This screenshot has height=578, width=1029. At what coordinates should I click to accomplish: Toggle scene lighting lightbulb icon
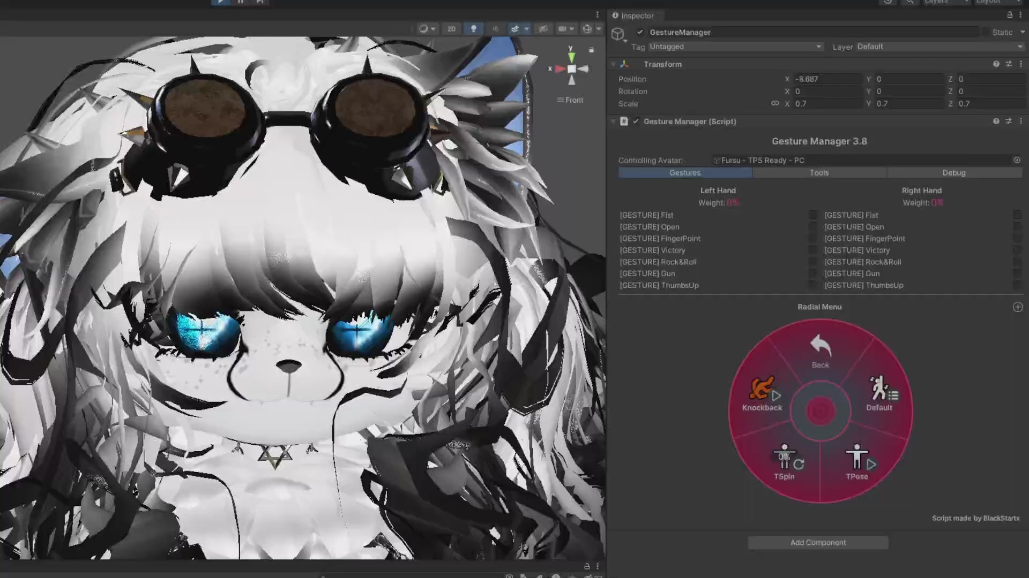click(473, 29)
